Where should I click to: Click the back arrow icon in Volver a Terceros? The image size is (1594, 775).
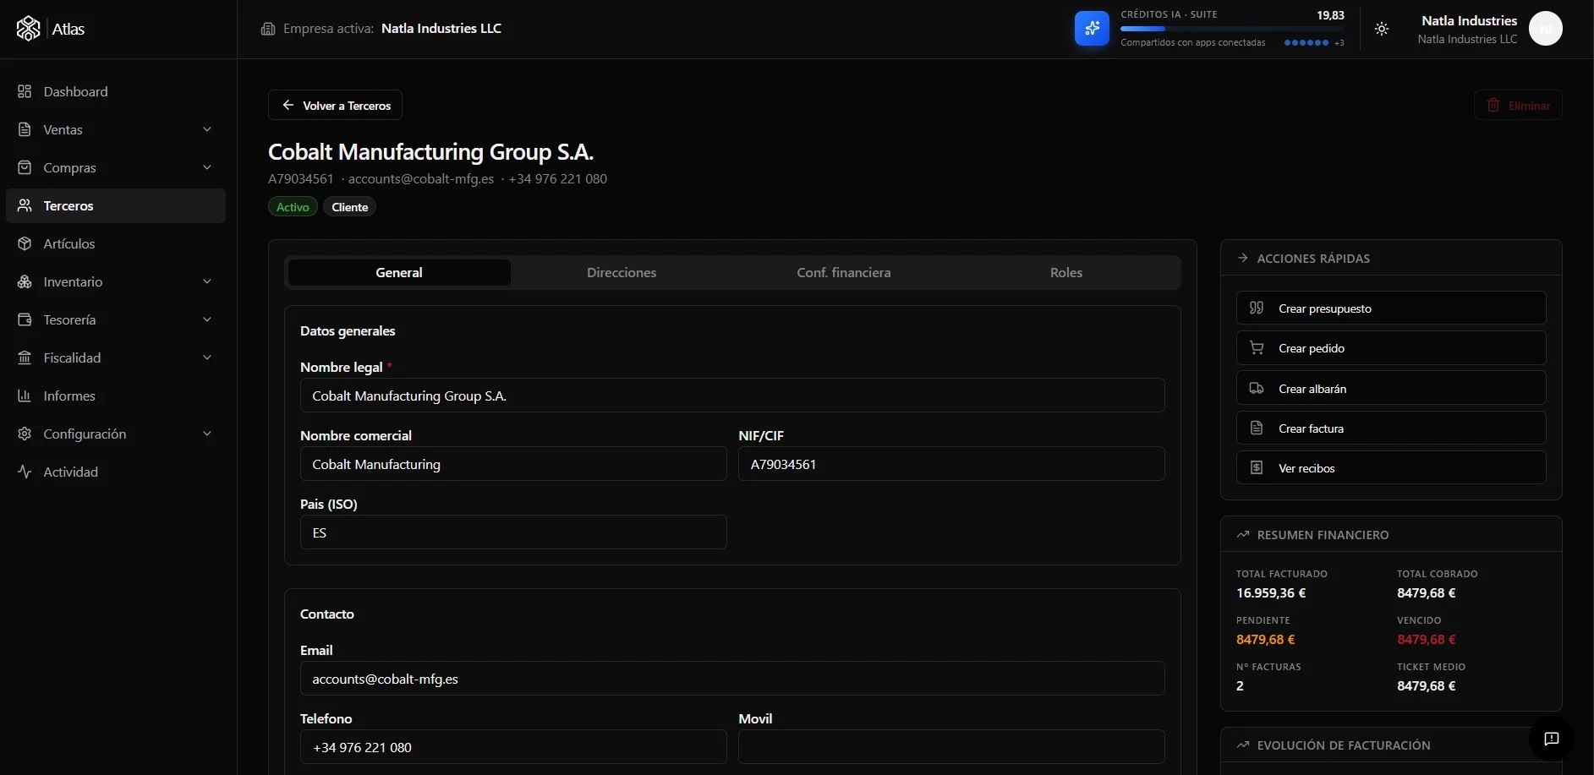click(x=288, y=105)
